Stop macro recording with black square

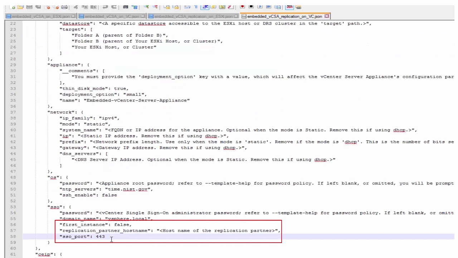pos(251,7)
